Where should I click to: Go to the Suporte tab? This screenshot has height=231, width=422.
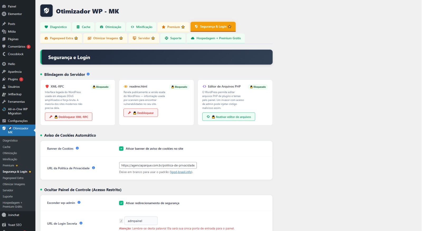coord(173,38)
